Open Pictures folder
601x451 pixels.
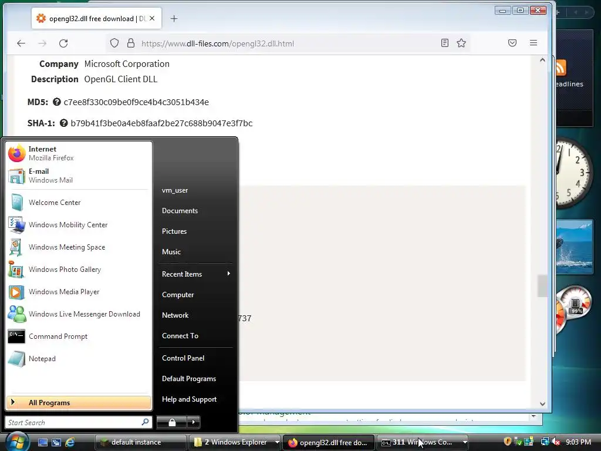tap(174, 231)
